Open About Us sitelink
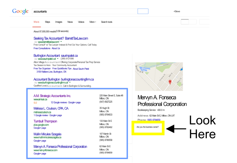 click(x=56, y=48)
